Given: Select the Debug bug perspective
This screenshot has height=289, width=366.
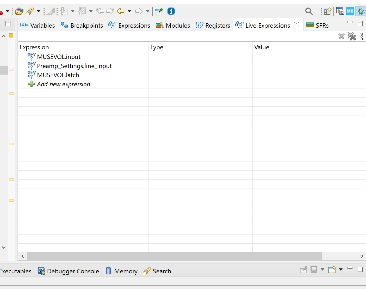Looking at the screenshot, I should [x=361, y=11].
